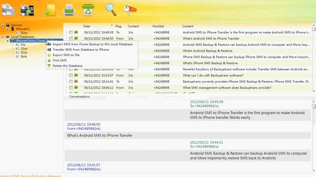Image resolution: width=316 pixels, height=177 pixels.
Task: Click "What's iPhone SMS Backup & Restore." cell
Action: click(x=210, y=63)
